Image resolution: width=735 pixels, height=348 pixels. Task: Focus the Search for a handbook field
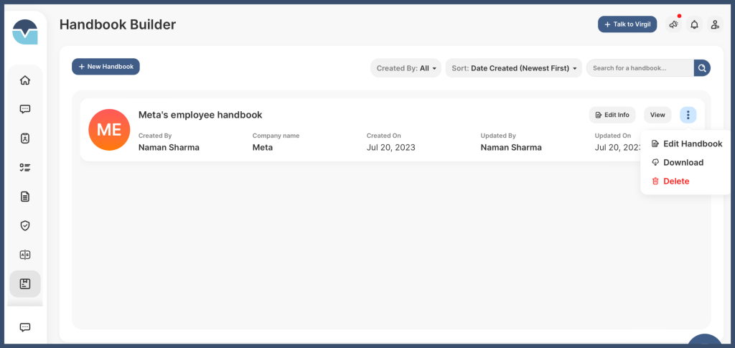tap(640, 68)
